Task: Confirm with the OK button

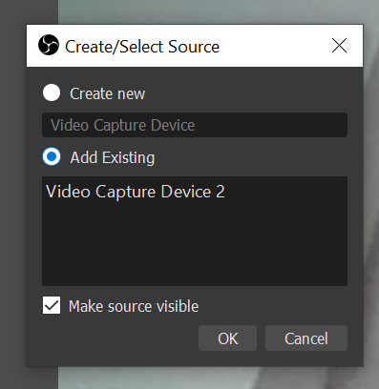Action: click(x=227, y=338)
